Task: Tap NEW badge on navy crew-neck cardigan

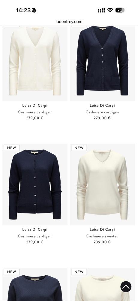Action: pos(11,148)
